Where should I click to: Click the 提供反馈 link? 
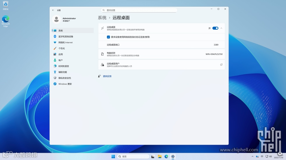[107, 76]
